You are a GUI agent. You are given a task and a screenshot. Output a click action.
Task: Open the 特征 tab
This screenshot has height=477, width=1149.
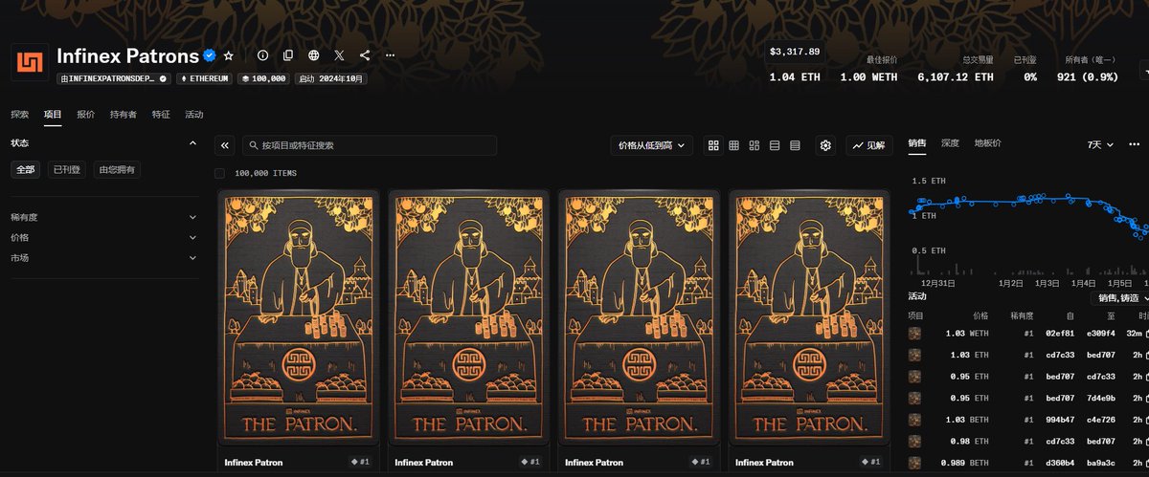click(x=161, y=115)
